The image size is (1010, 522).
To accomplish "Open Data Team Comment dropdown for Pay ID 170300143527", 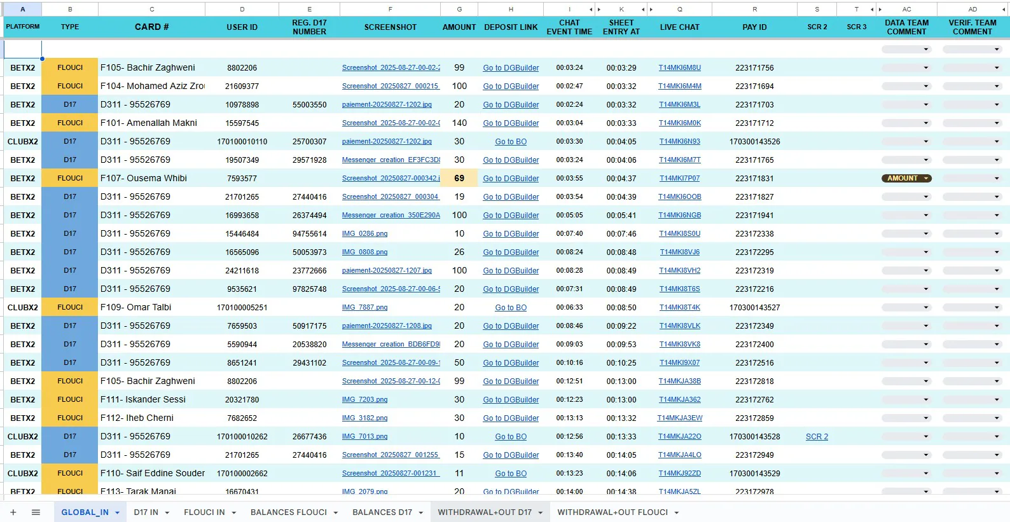I will pos(906,308).
